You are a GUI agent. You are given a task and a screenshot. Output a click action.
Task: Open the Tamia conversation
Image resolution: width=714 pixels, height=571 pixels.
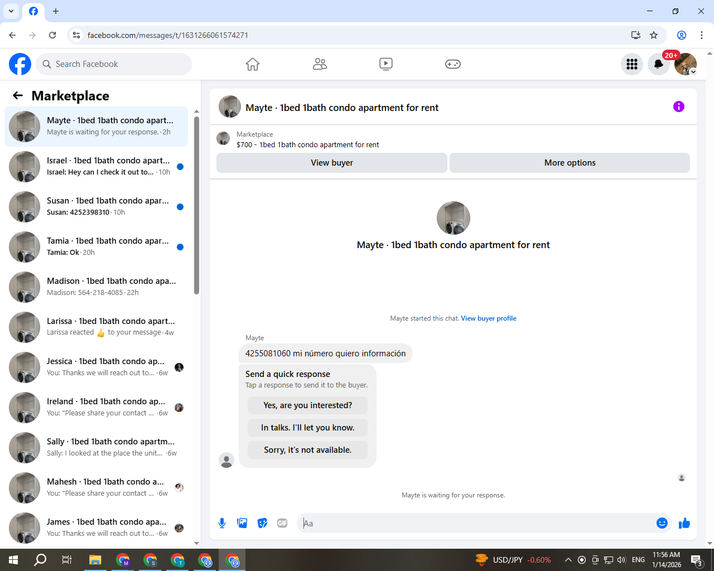[96, 247]
